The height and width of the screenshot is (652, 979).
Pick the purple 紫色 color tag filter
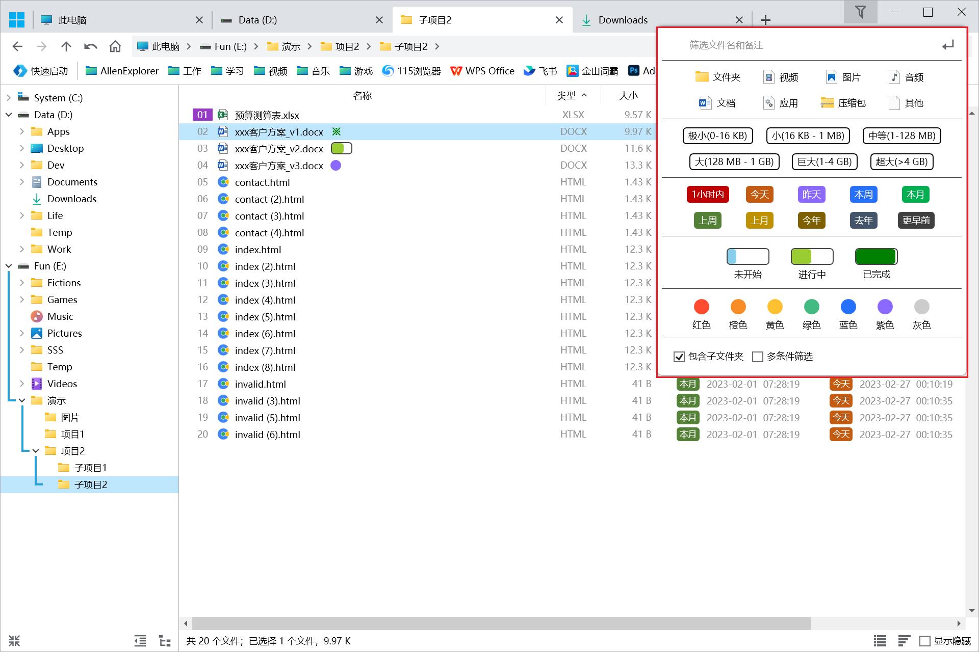point(885,307)
